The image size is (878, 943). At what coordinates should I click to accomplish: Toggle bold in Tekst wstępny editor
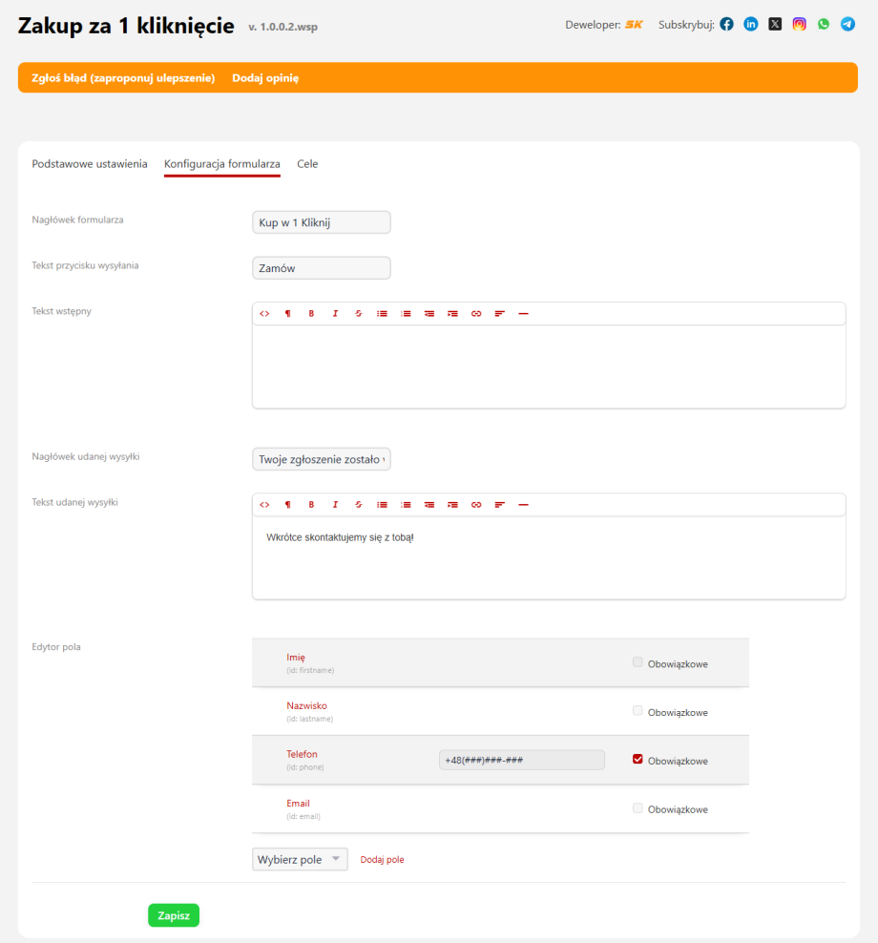point(311,314)
